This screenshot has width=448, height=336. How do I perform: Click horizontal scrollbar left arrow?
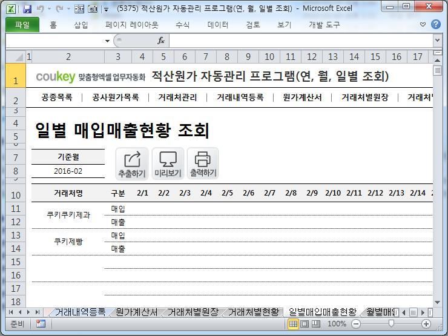pos(403,312)
